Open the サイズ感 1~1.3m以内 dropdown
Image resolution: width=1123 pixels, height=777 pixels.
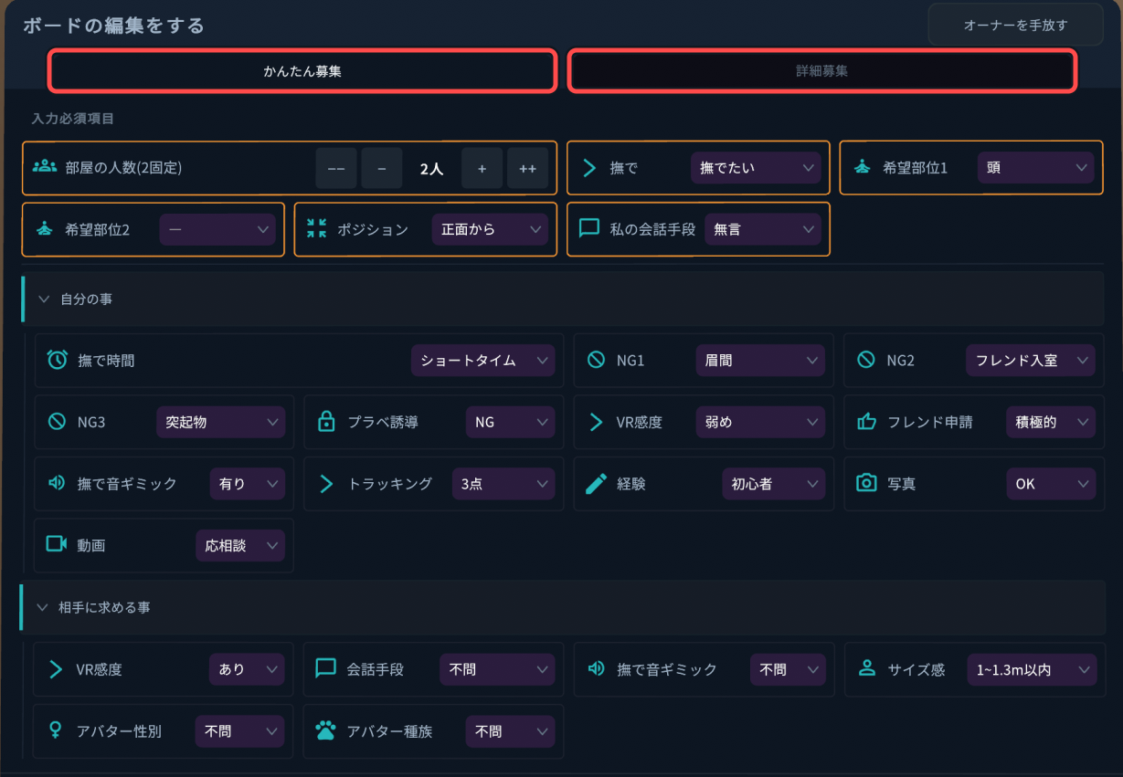pyautogui.click(x=1031, y=669)
